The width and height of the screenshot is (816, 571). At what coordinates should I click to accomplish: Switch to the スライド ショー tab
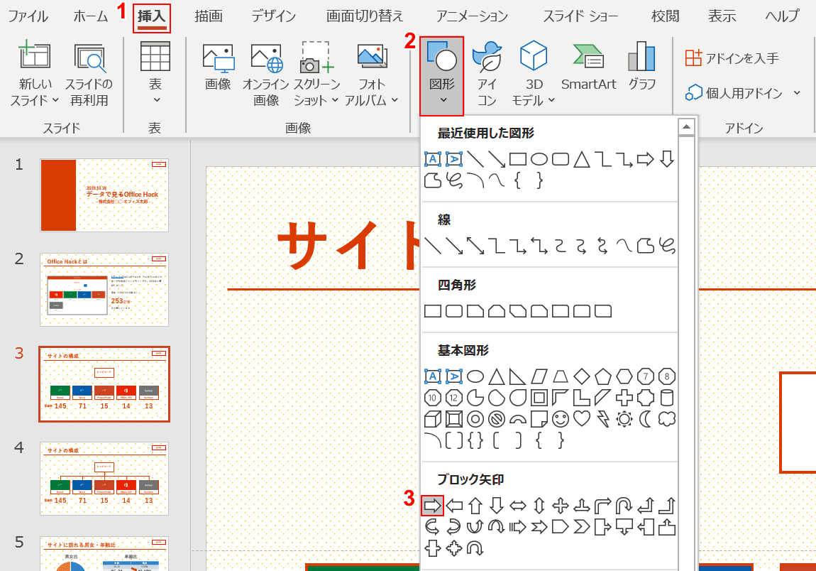(580, 16)
